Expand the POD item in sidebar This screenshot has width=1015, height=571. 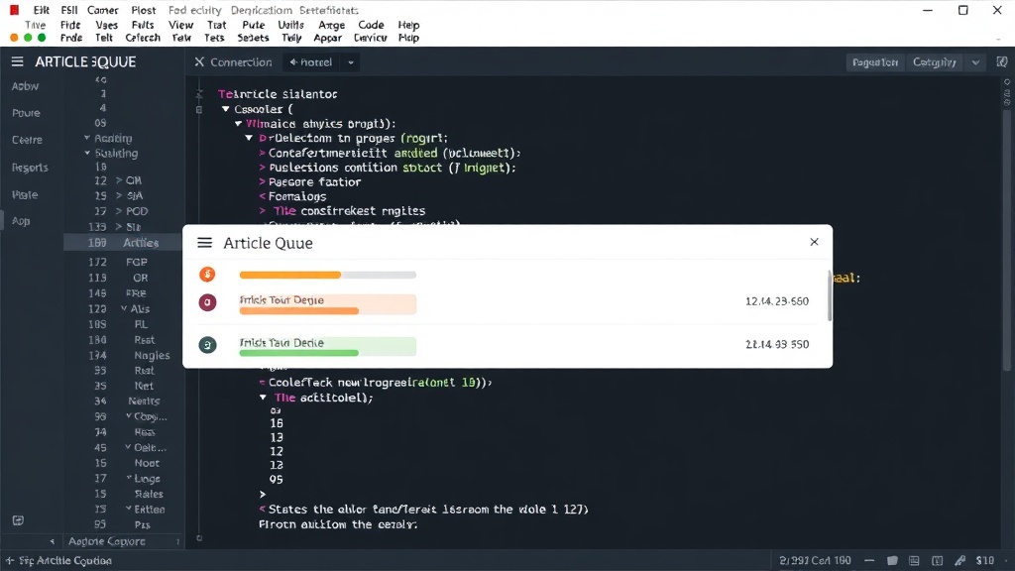119,211
